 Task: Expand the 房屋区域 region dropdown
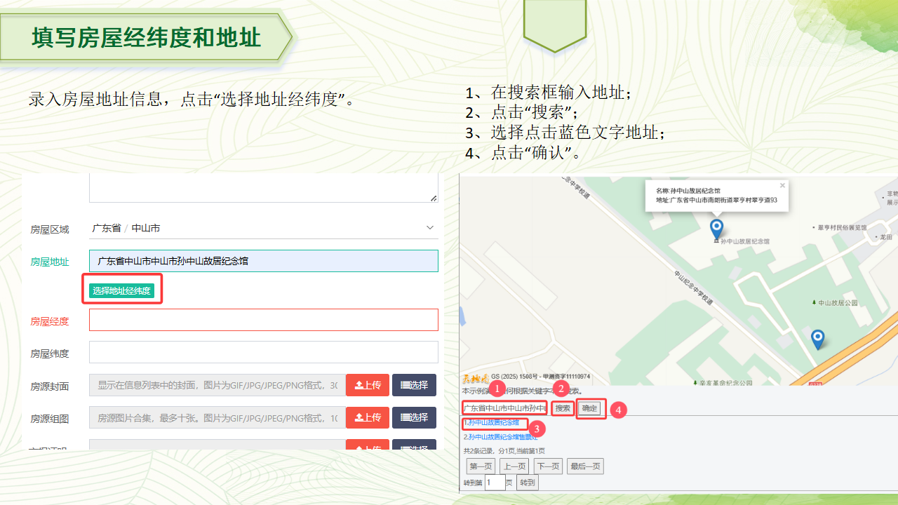click(x=429, y=228)
